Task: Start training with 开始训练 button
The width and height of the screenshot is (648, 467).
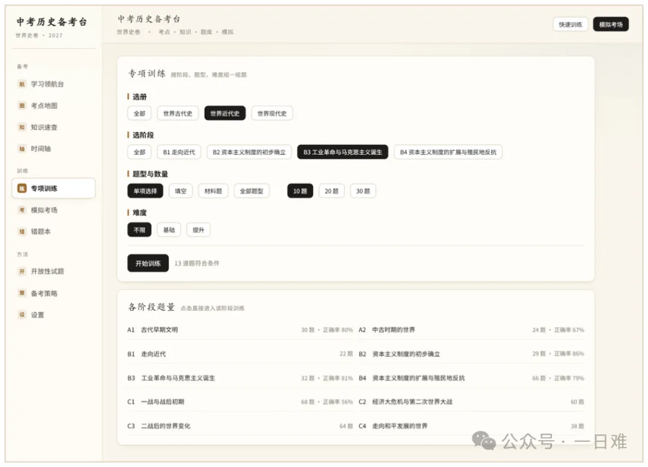Action: pyautogui.click(x=148, y=263)
